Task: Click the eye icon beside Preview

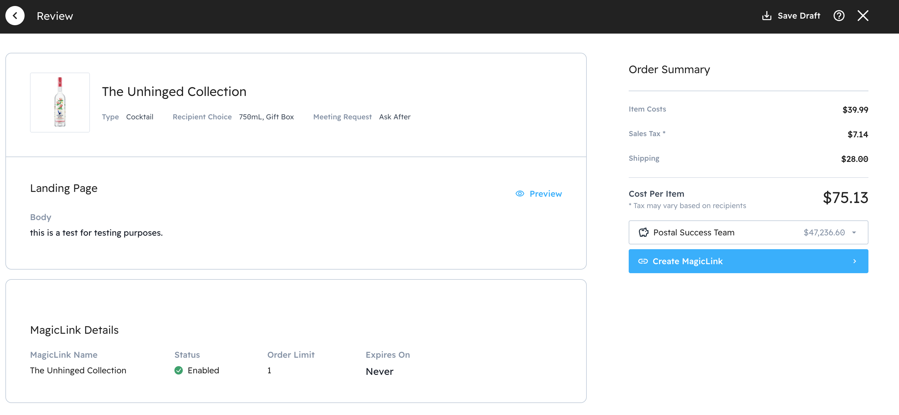Action: 520,193
